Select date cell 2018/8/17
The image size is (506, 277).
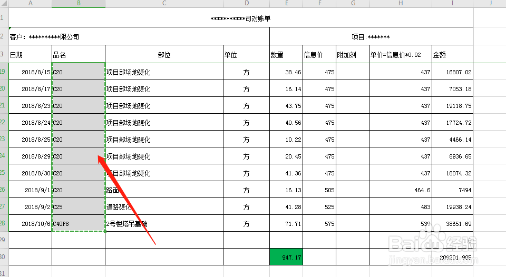pyautogui.click(x=30, y=88)
